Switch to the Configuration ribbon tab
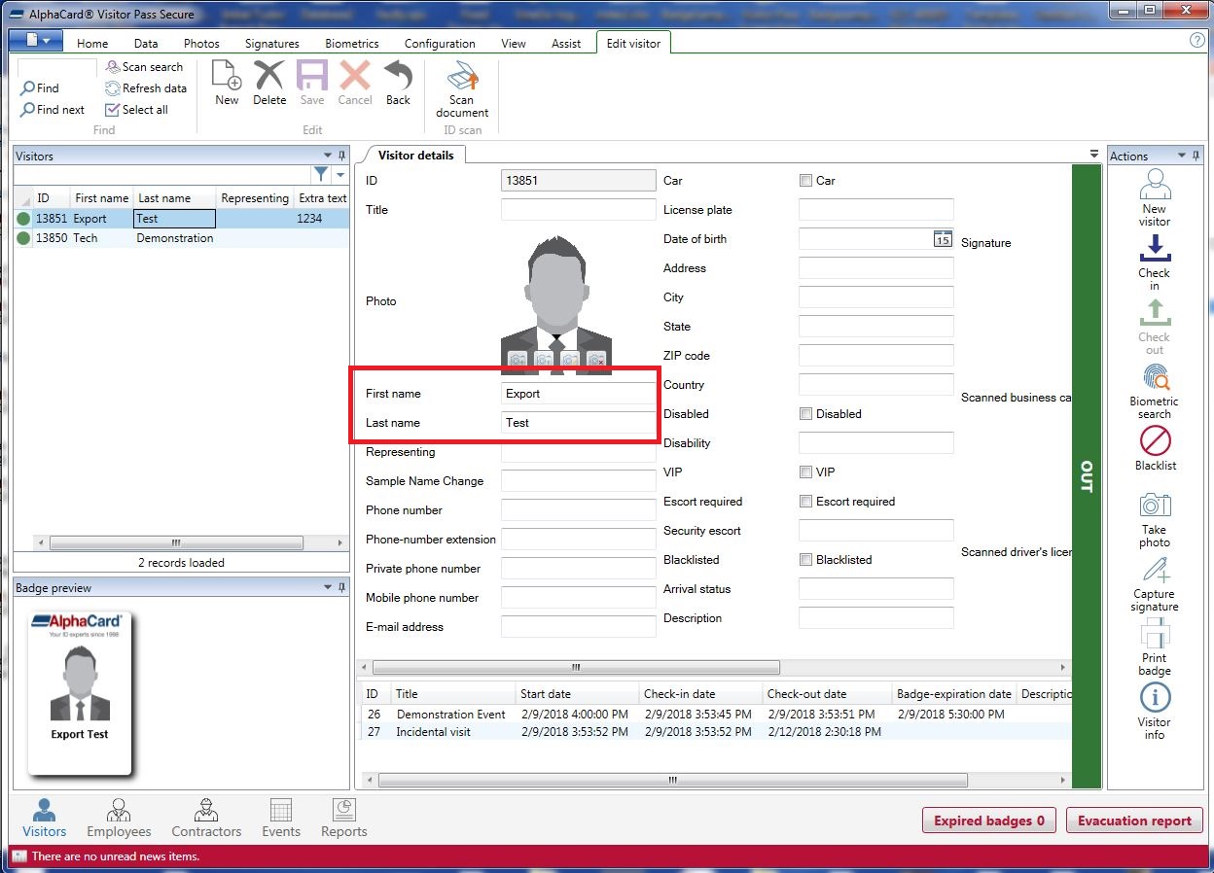This screenshot has height=873, width=1214. tap(440, 43)
